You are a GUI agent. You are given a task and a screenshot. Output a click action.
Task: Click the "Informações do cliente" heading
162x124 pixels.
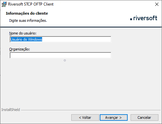click(x=27, y=13)
